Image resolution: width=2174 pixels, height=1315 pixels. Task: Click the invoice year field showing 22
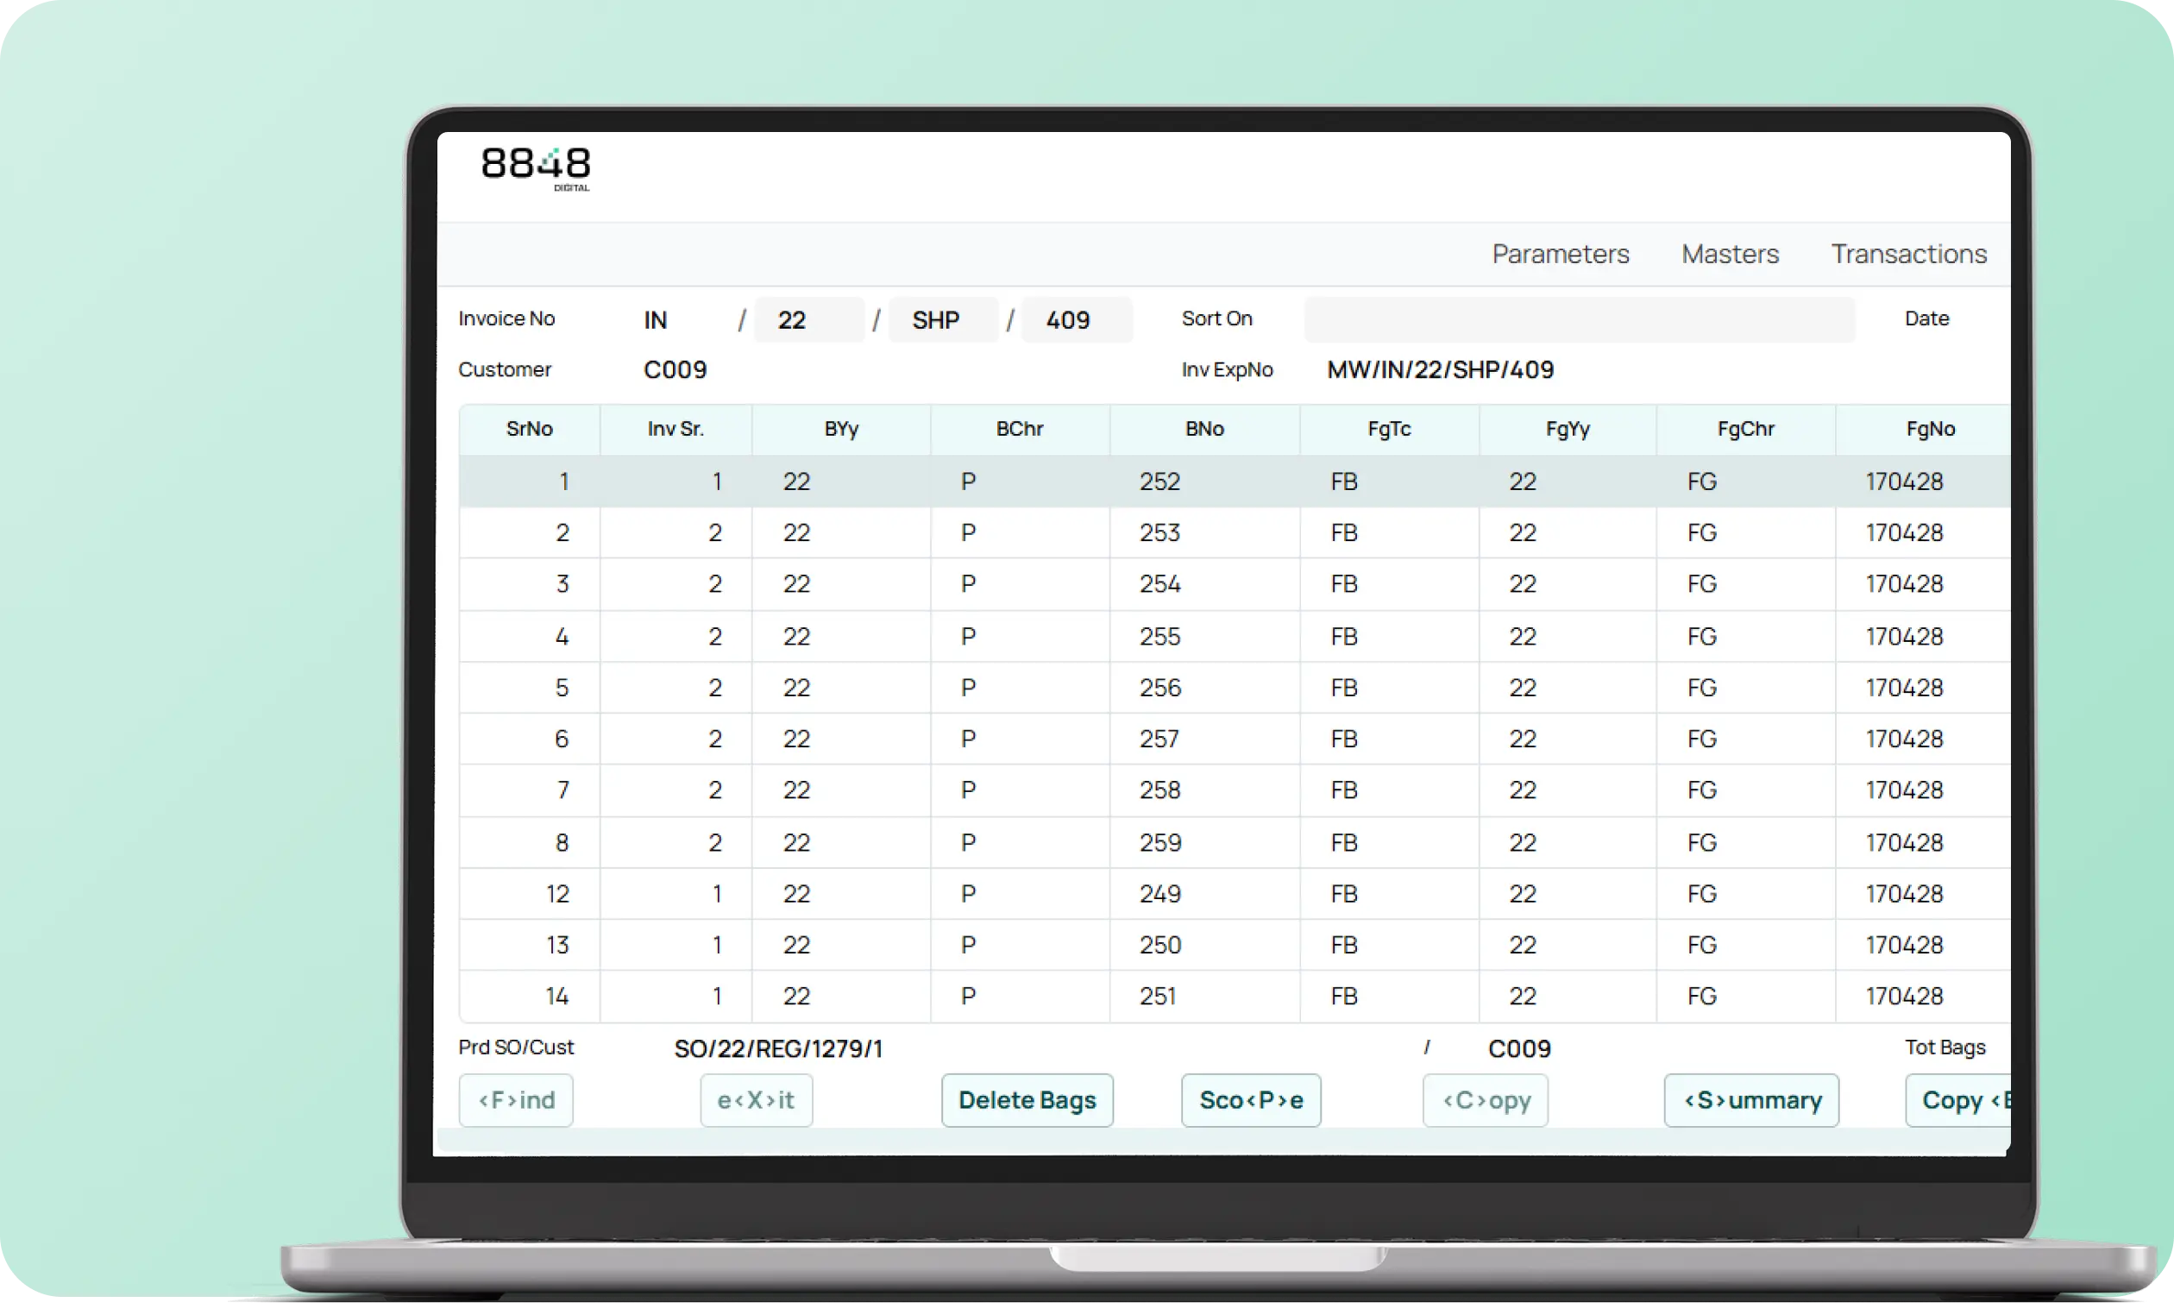809,319
